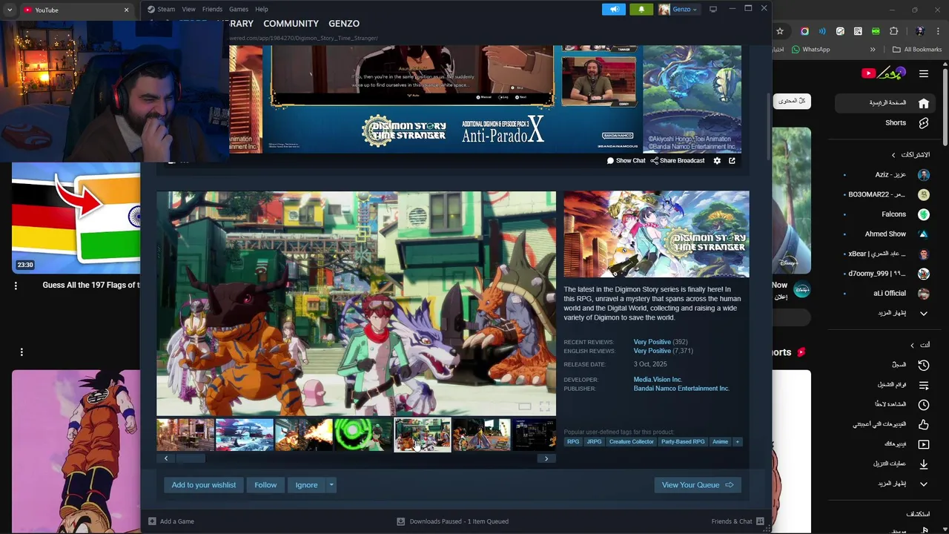Go to the GENZO profile tab

344,24
